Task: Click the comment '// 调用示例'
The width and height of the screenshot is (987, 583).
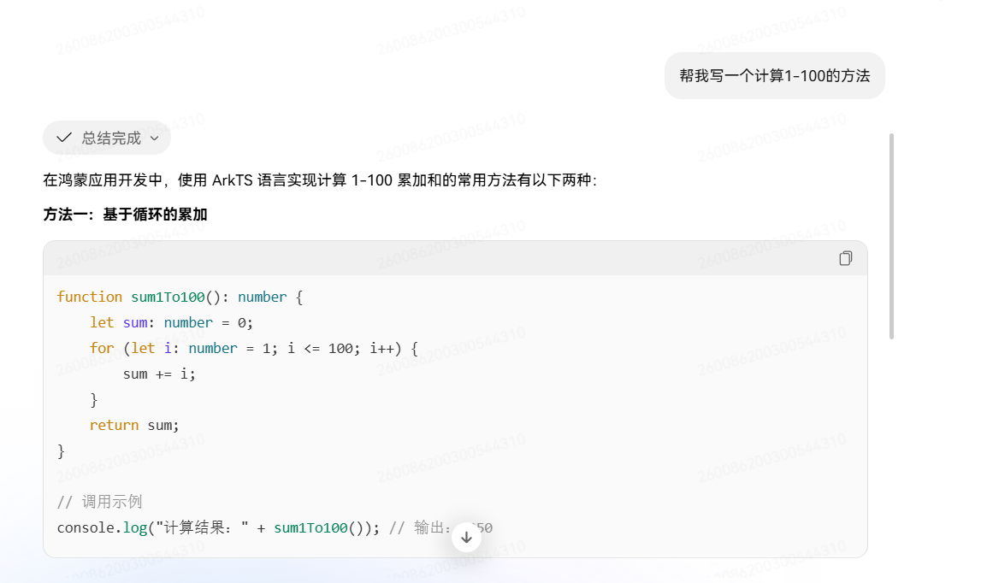Action: 99,502
